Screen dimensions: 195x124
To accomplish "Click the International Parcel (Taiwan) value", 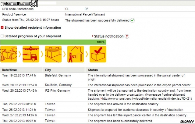I will (x=85, y=14).
